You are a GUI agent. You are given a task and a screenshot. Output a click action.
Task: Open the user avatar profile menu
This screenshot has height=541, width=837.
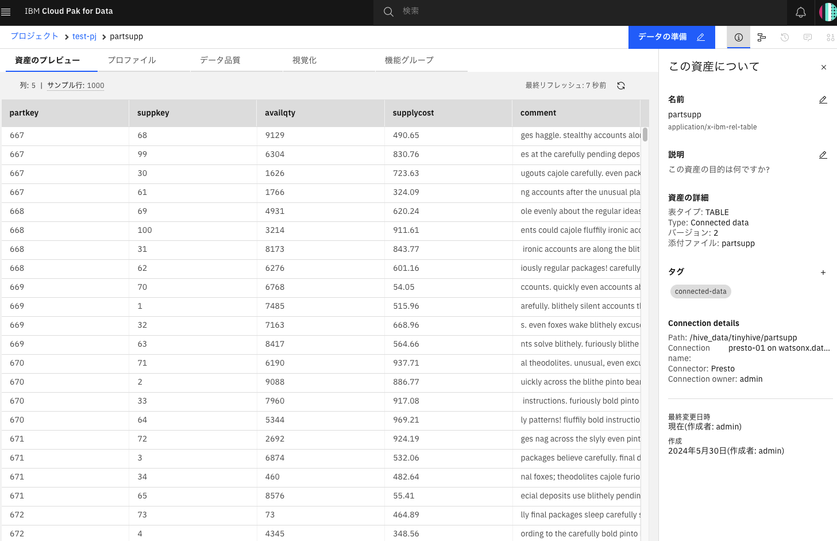point(828,12)
